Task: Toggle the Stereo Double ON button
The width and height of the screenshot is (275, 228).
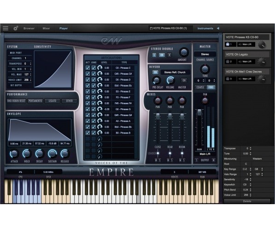Action: (x=162, y=55)
